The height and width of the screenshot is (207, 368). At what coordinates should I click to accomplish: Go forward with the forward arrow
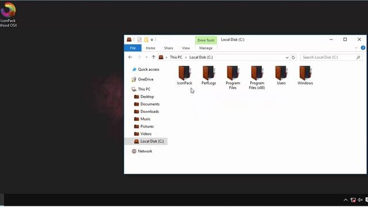pyautogui.click(x=139, y=57)
